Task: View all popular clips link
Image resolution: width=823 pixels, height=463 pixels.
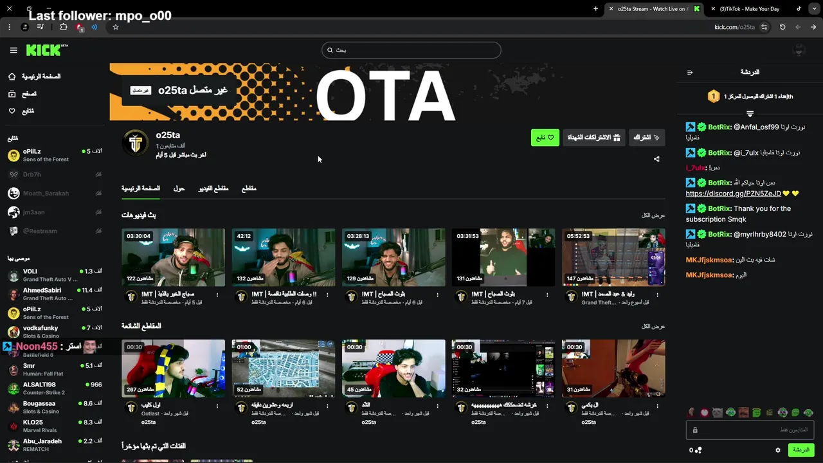Action: click(653, 327)
